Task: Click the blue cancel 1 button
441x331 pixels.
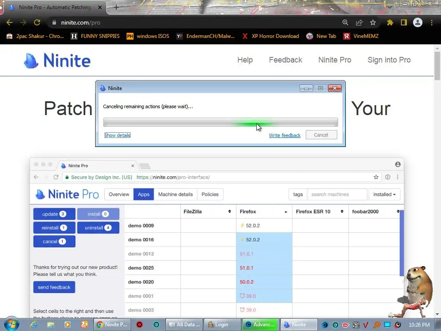Action: (54, 241)
